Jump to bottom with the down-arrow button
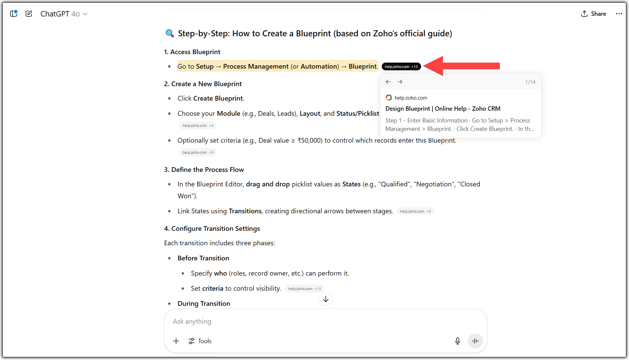 [326, 299]
